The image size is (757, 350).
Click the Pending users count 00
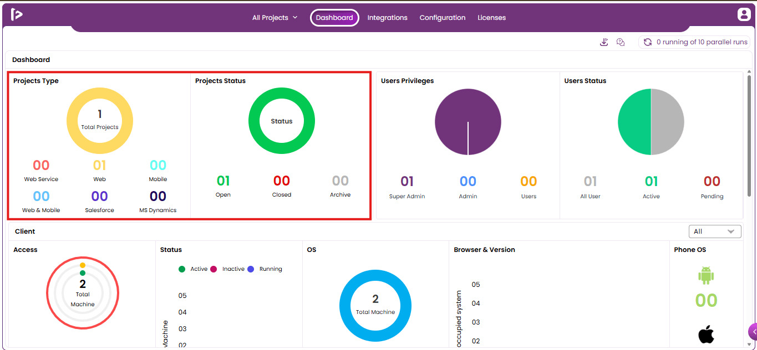(x=712, y=181)
